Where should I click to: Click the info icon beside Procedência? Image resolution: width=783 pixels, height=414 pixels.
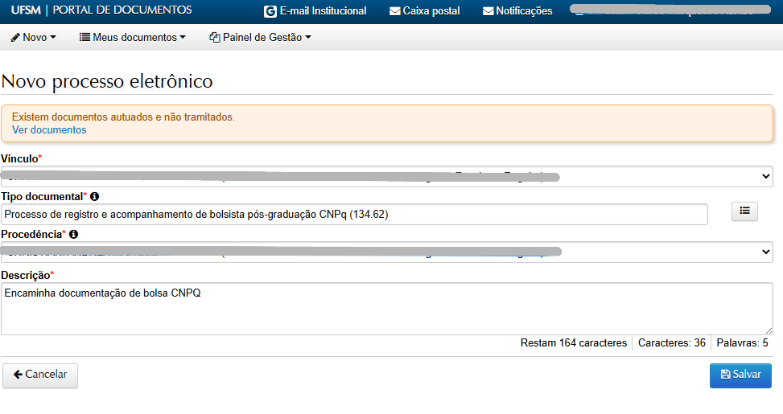pyautogui.click(x=74, y=235)
